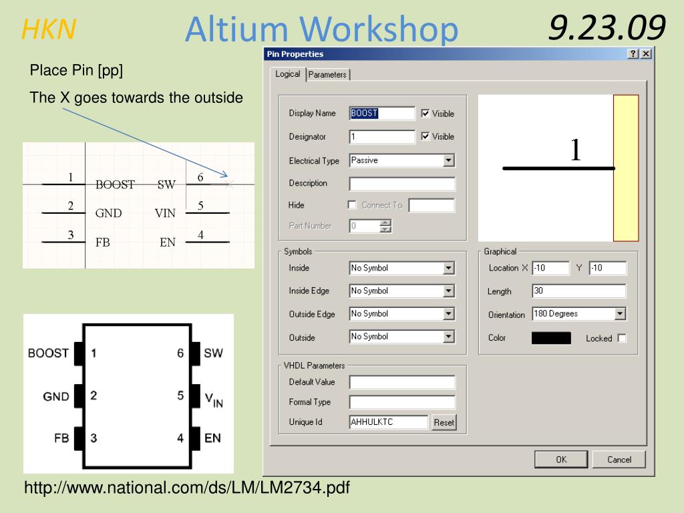Click the Location X field
Screen dimensions: 684x513
(551, 268)
